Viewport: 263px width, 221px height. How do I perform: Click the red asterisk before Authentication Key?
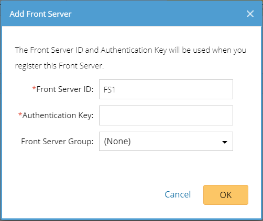[x=20, y=114]
